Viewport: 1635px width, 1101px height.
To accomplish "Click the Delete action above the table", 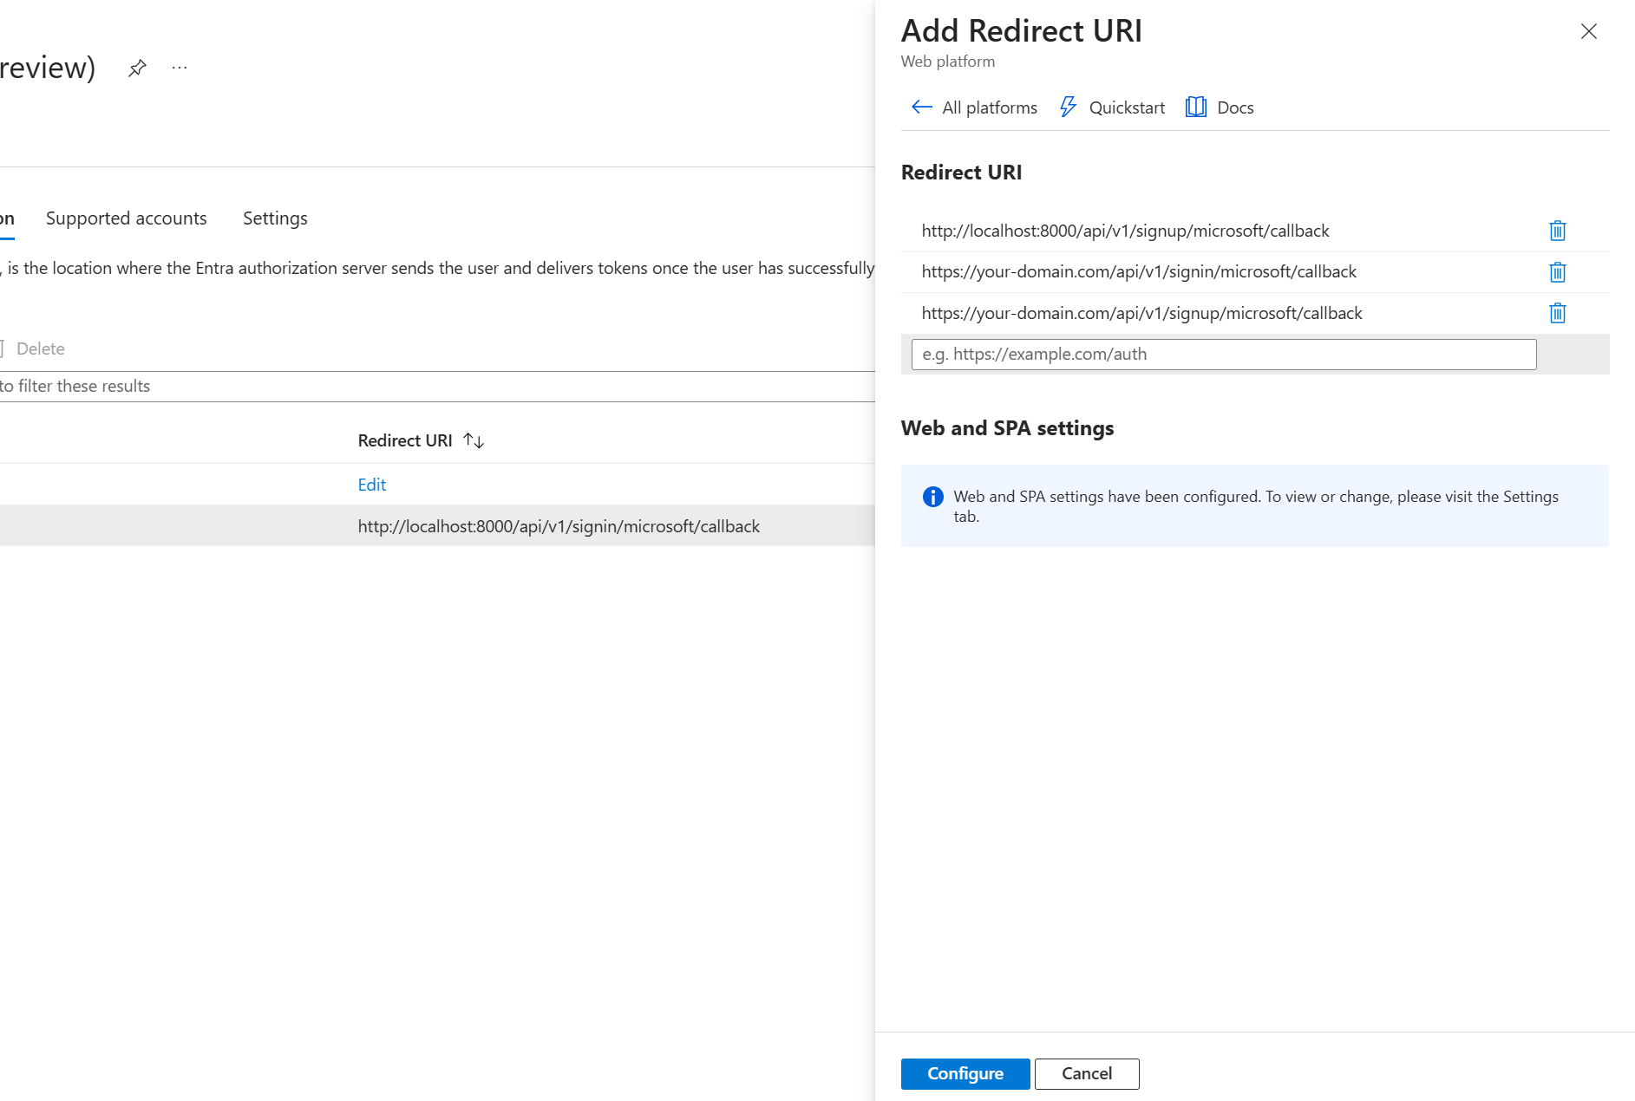I will (40, 349).
